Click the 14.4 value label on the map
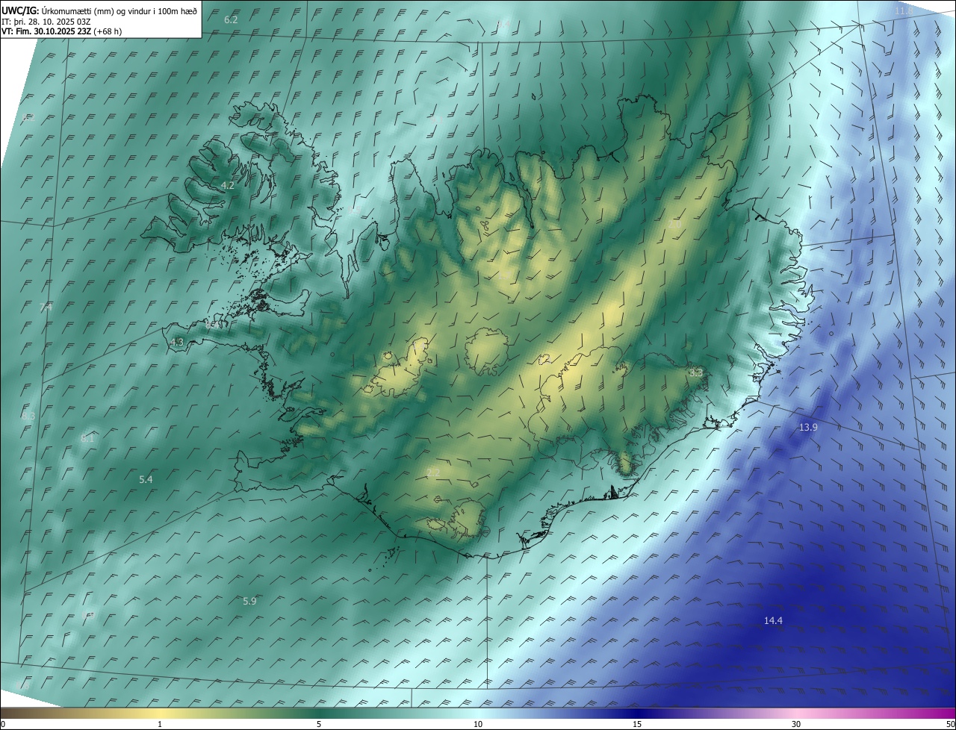 pyautogui.click(x=773, y=620)
